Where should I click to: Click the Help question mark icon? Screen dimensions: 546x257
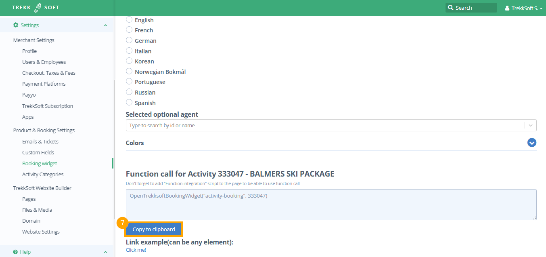[x=15, y=252]
